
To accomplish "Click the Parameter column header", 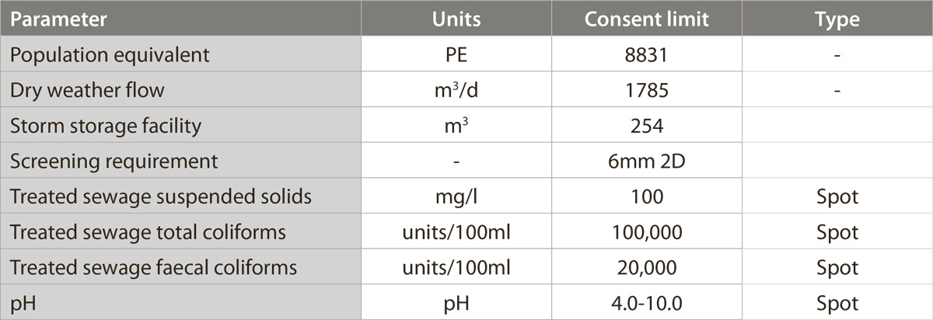I will pos(59,19).
